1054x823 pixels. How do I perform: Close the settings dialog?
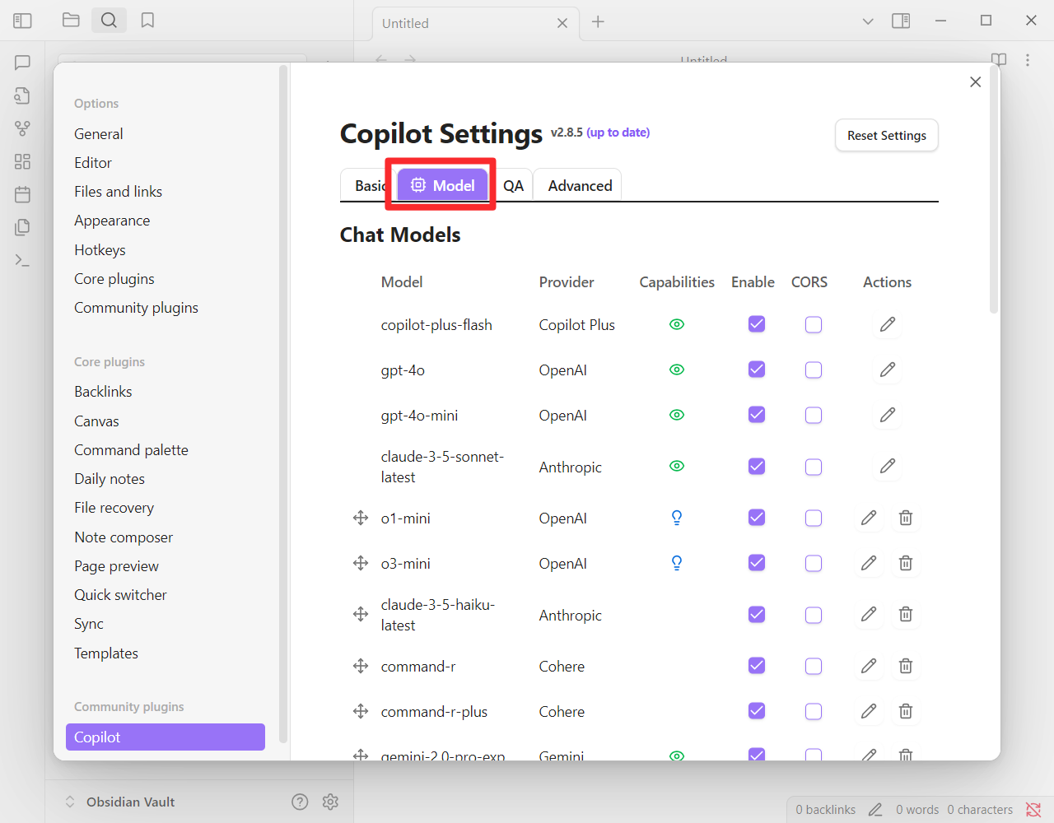(x=975, y=81)
